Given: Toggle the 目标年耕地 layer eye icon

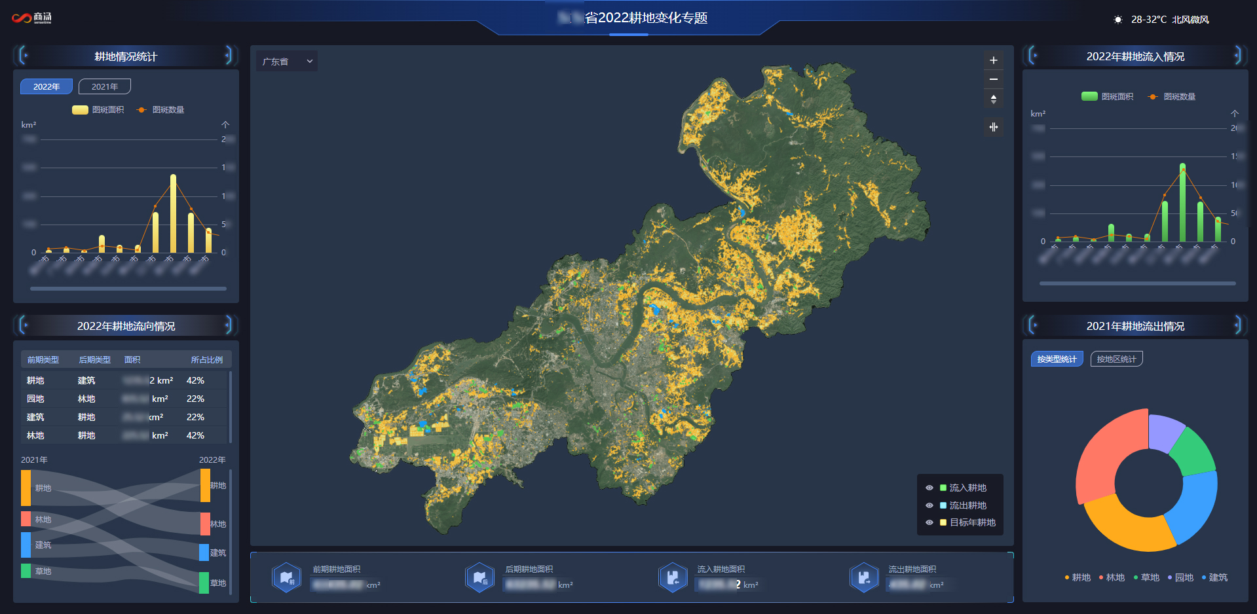Looking at the screenshot, I should coord(929,522).
